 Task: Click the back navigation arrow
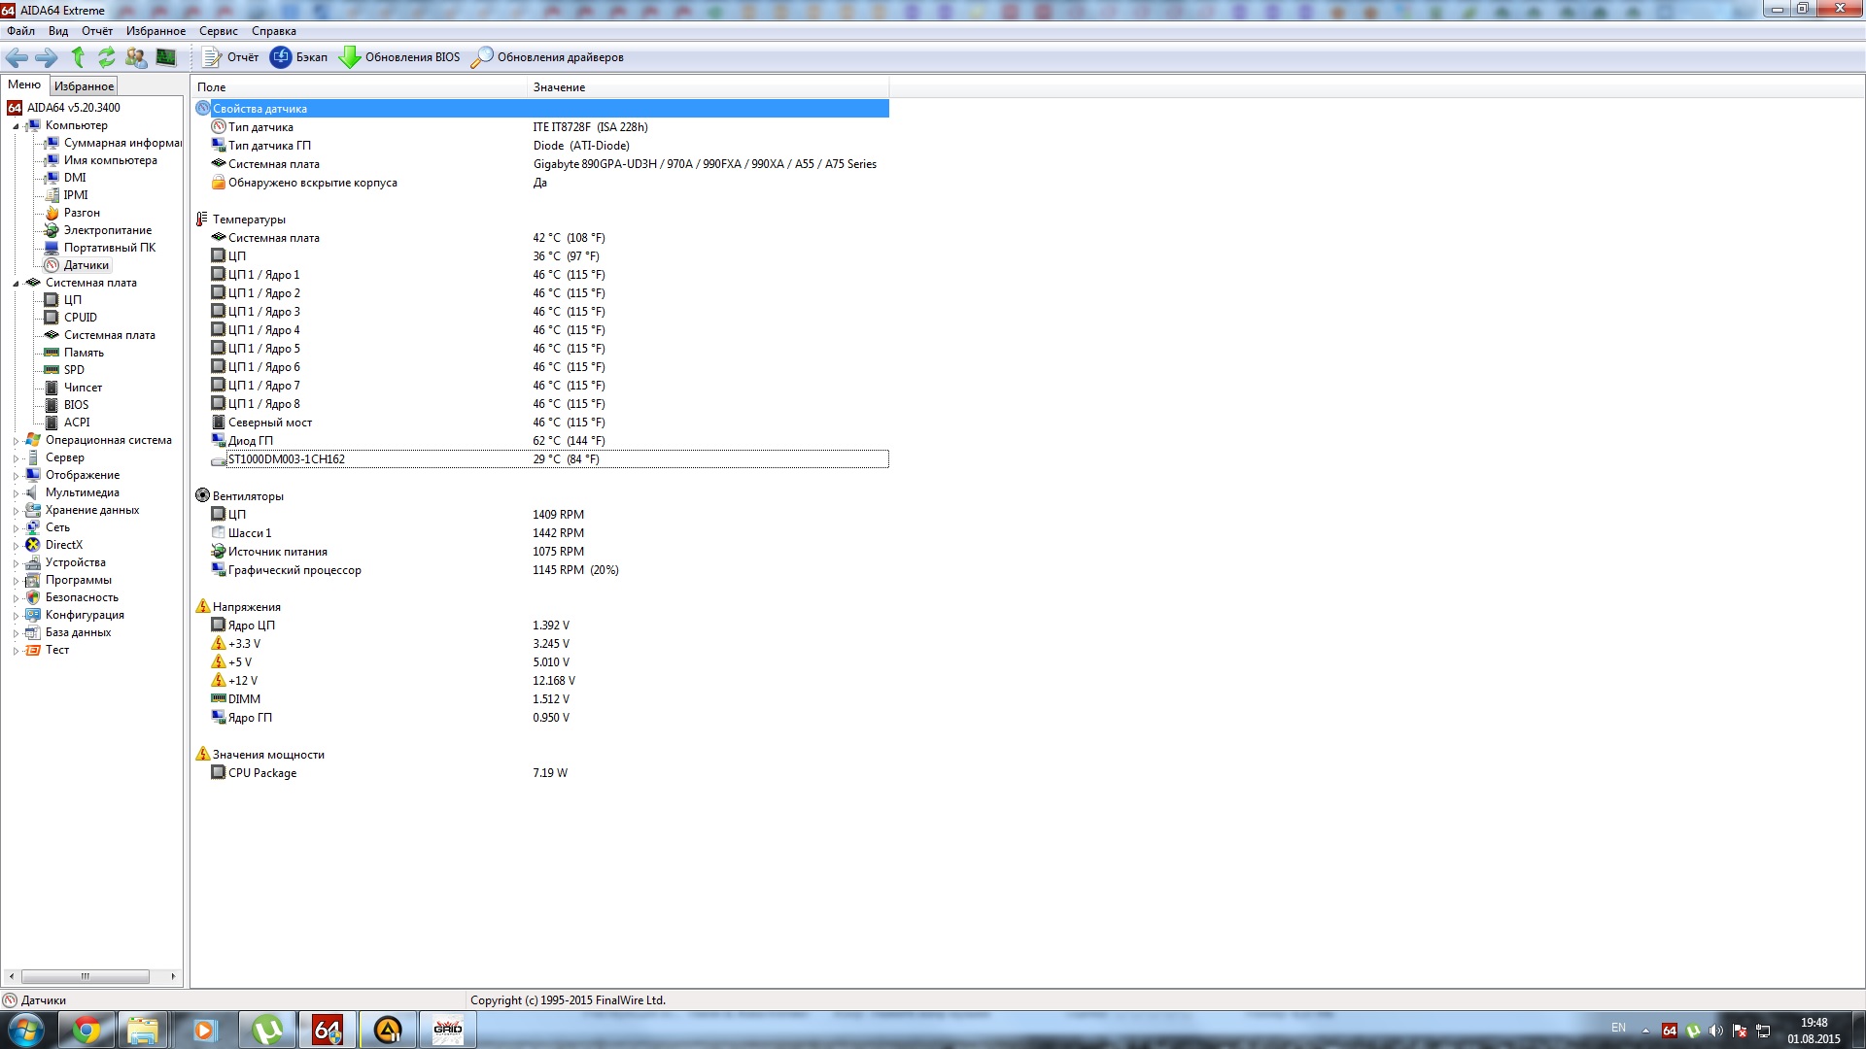(x=17, y=57)
